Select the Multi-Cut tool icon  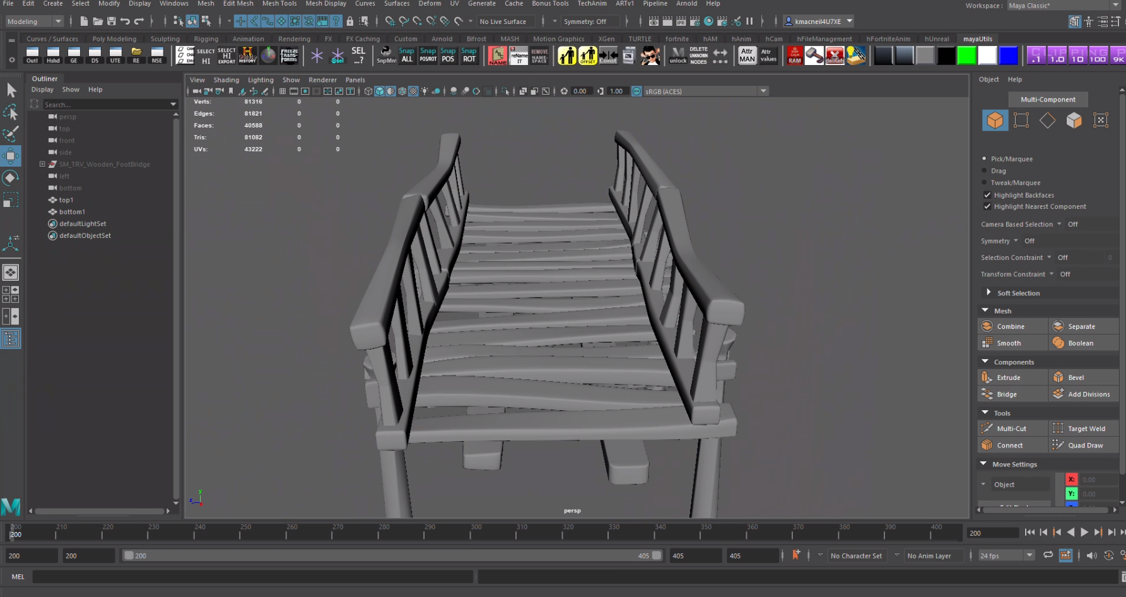[988, 428]
